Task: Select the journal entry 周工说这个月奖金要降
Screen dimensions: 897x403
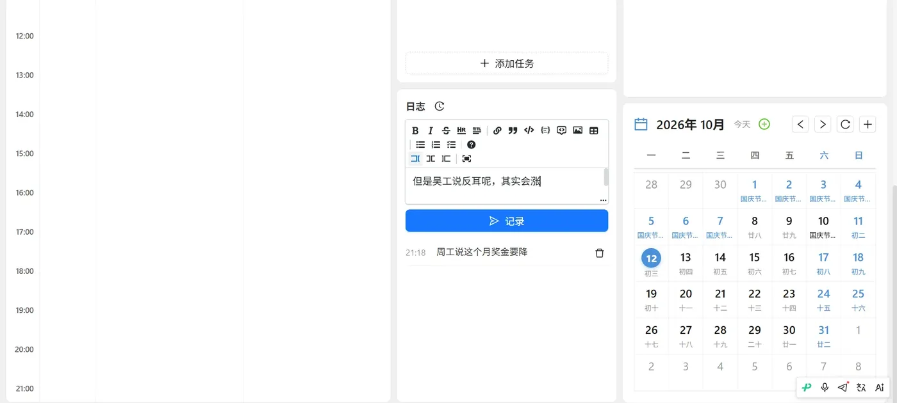Action: (x=482, y=252)
